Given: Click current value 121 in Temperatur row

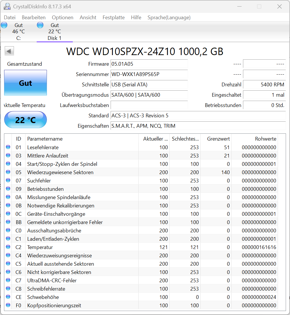Looking at the screenshot, I should (164, 247).
